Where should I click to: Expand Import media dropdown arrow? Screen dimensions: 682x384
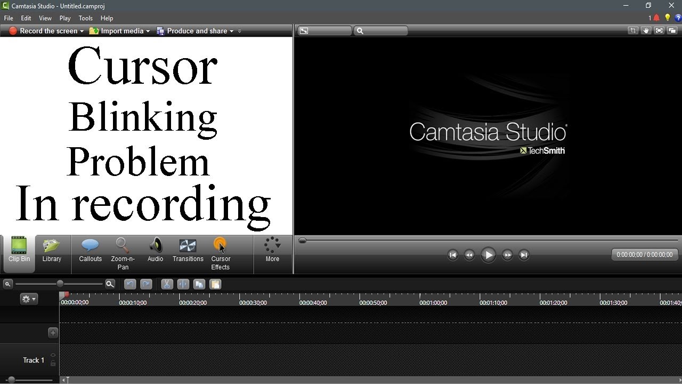coord(148,31)
